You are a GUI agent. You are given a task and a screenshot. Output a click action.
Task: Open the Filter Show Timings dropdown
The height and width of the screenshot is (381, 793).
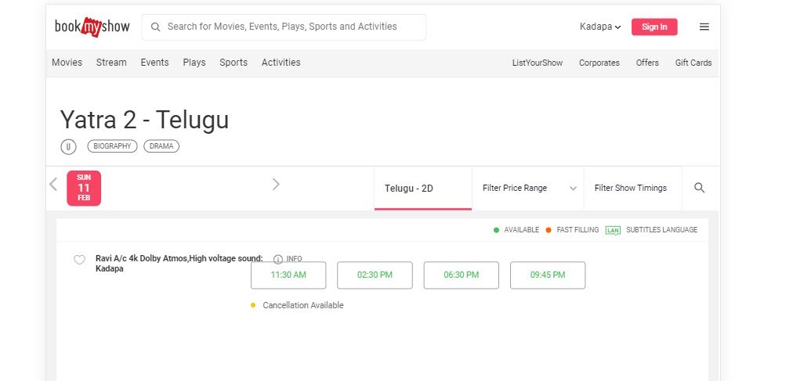(x=631, y=188)
